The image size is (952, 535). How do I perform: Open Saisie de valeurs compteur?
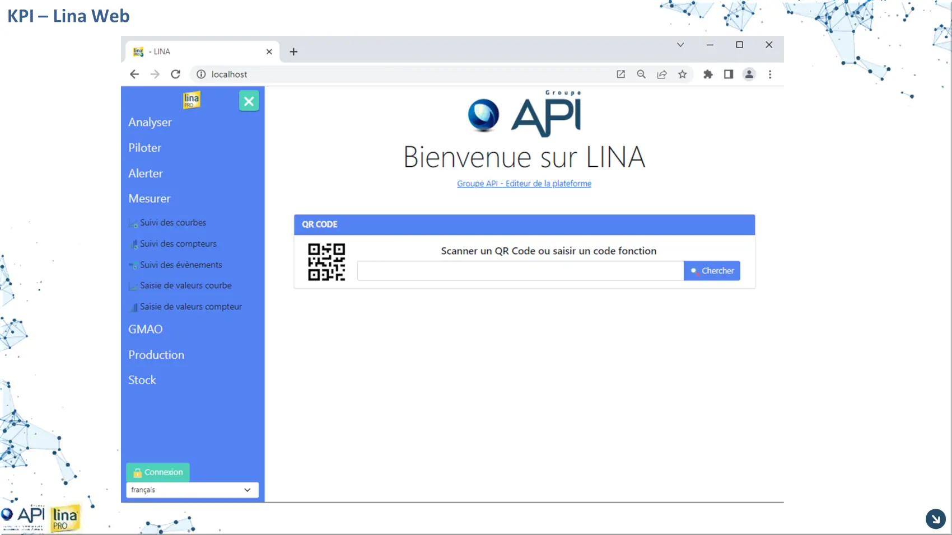coord(191,307)
